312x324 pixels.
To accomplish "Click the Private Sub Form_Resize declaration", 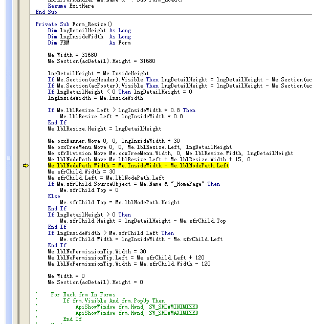I will [x=74, y=25].
